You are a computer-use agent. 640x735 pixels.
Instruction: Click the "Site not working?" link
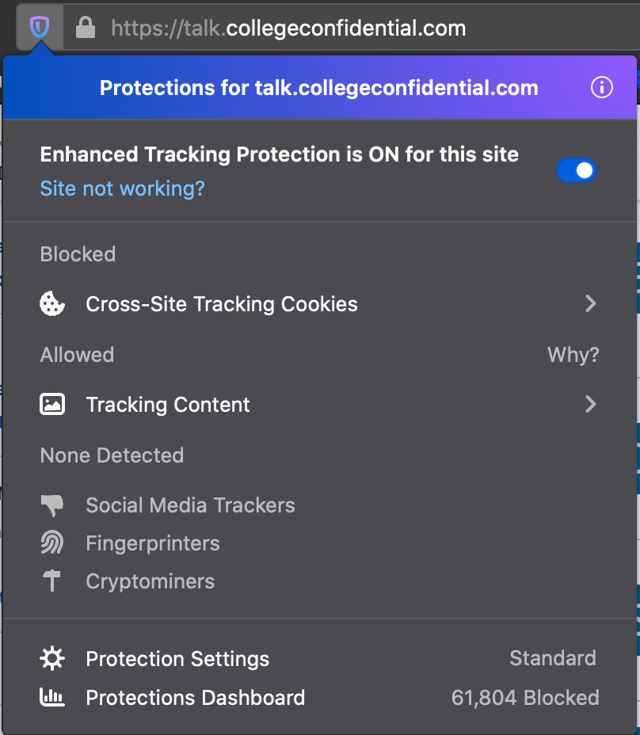[123, 189]
